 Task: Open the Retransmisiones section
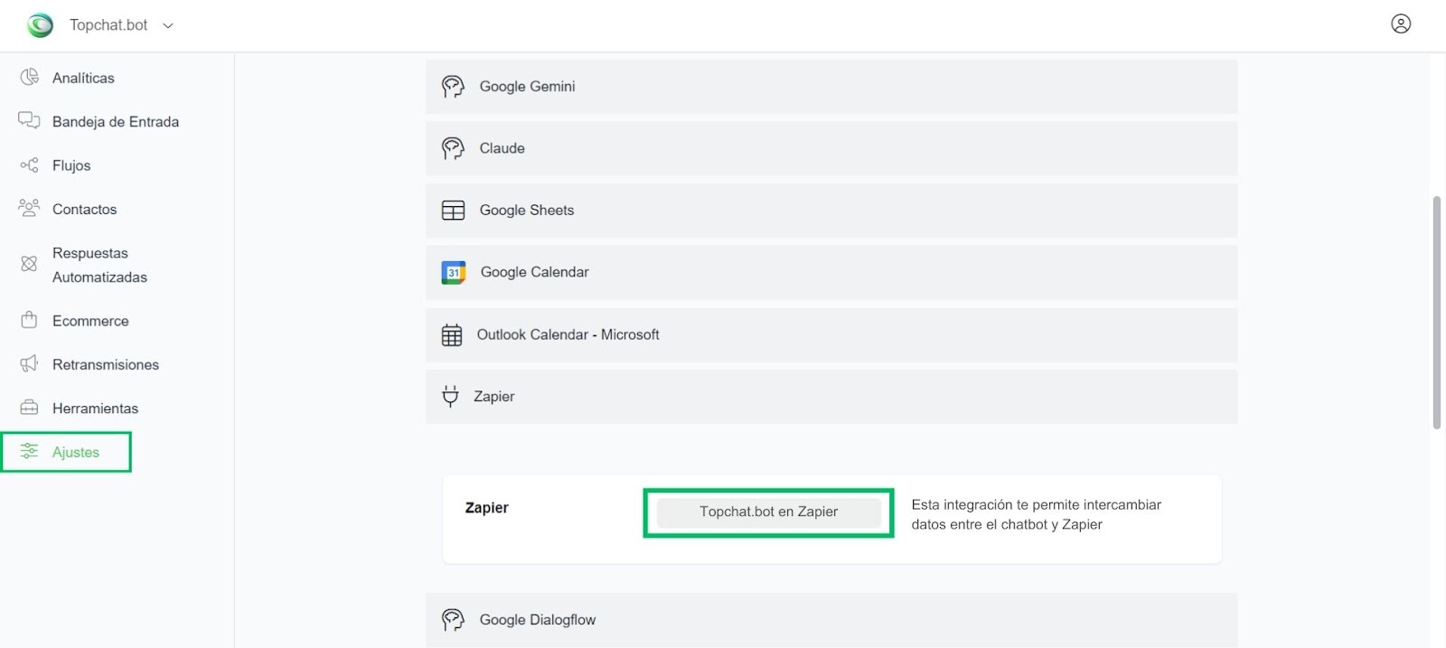click(x=106, y=365)
